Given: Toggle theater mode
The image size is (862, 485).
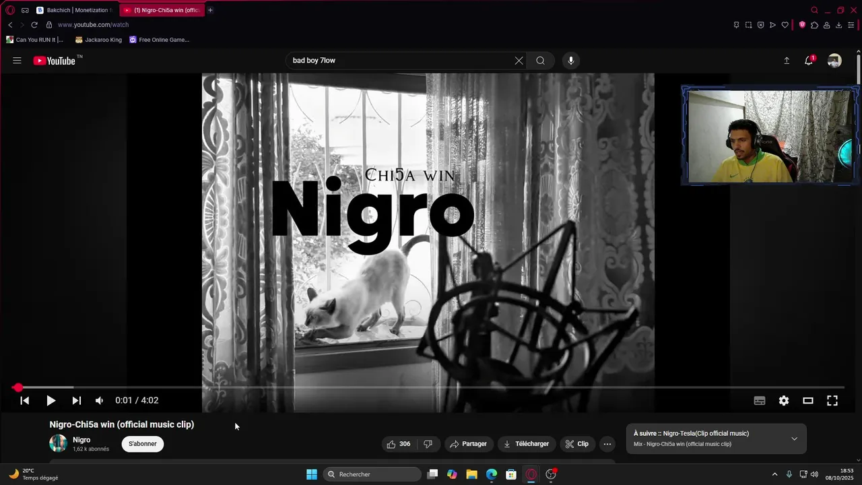Looking at the screenshot, I should coord(808,400).
